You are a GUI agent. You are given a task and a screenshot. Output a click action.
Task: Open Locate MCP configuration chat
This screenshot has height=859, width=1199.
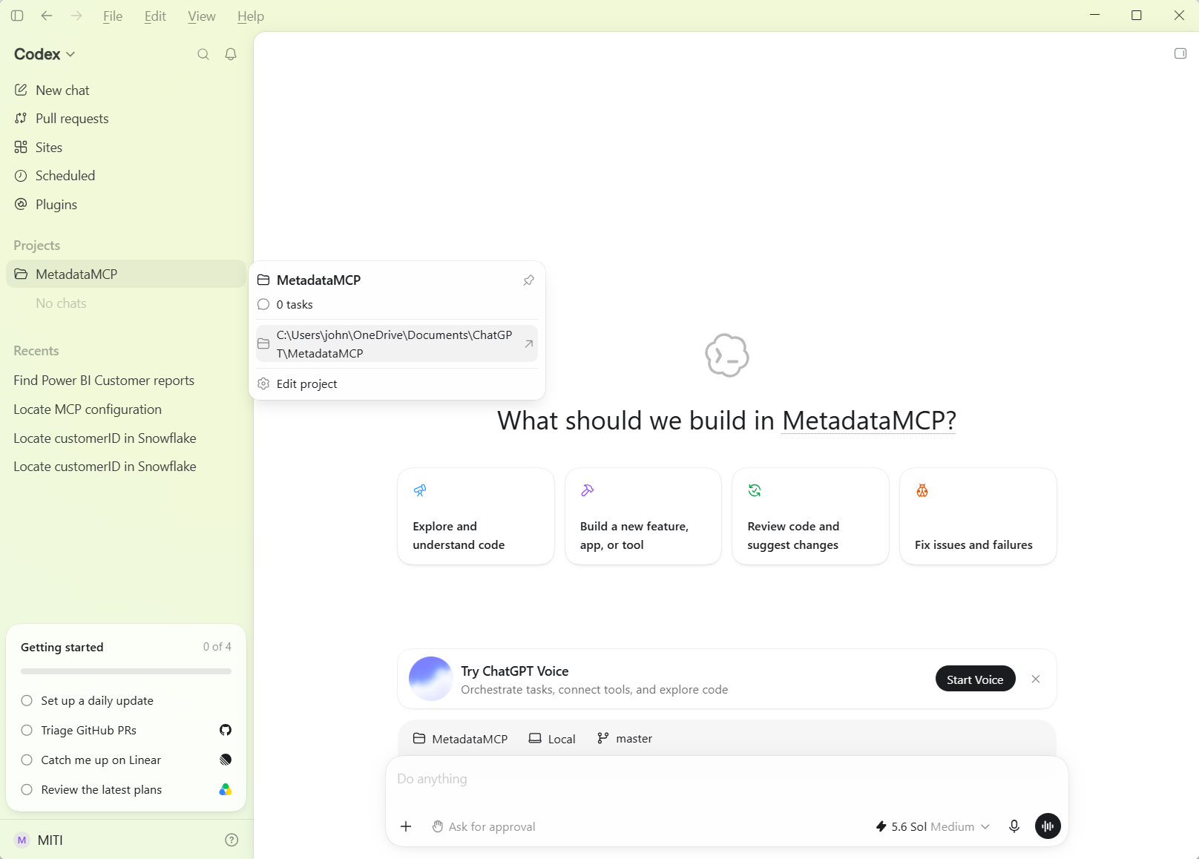pos(126,409)
